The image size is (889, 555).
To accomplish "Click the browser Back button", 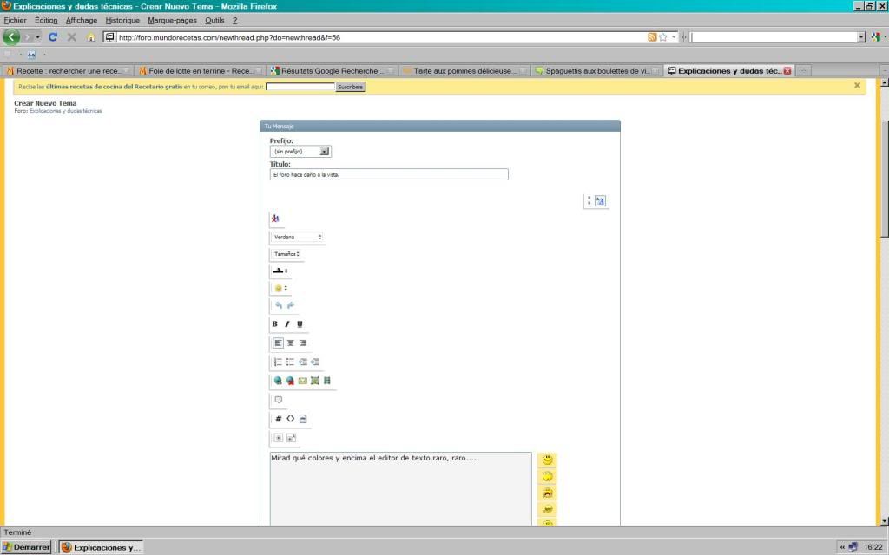I will (11, 36).
